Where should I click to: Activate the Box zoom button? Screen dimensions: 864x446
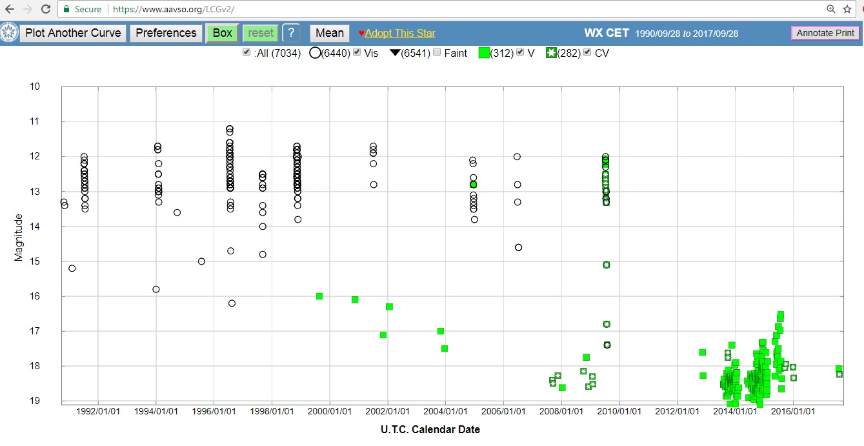click(222, 33)
